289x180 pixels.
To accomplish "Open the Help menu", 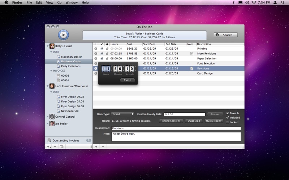I will point(85,3).
